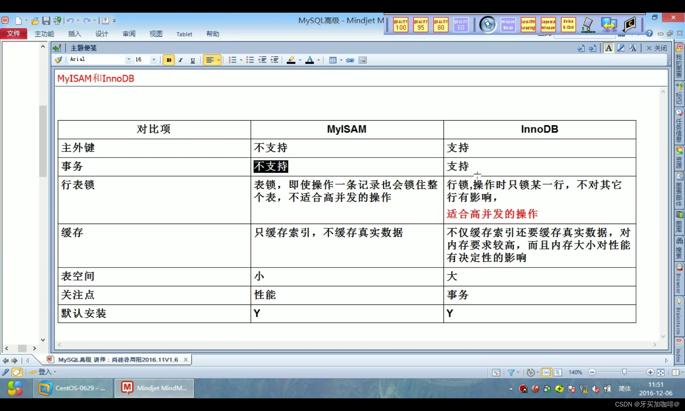Click the bulleted list icon
The image size is (685, 411).
[x=250, y=60]
